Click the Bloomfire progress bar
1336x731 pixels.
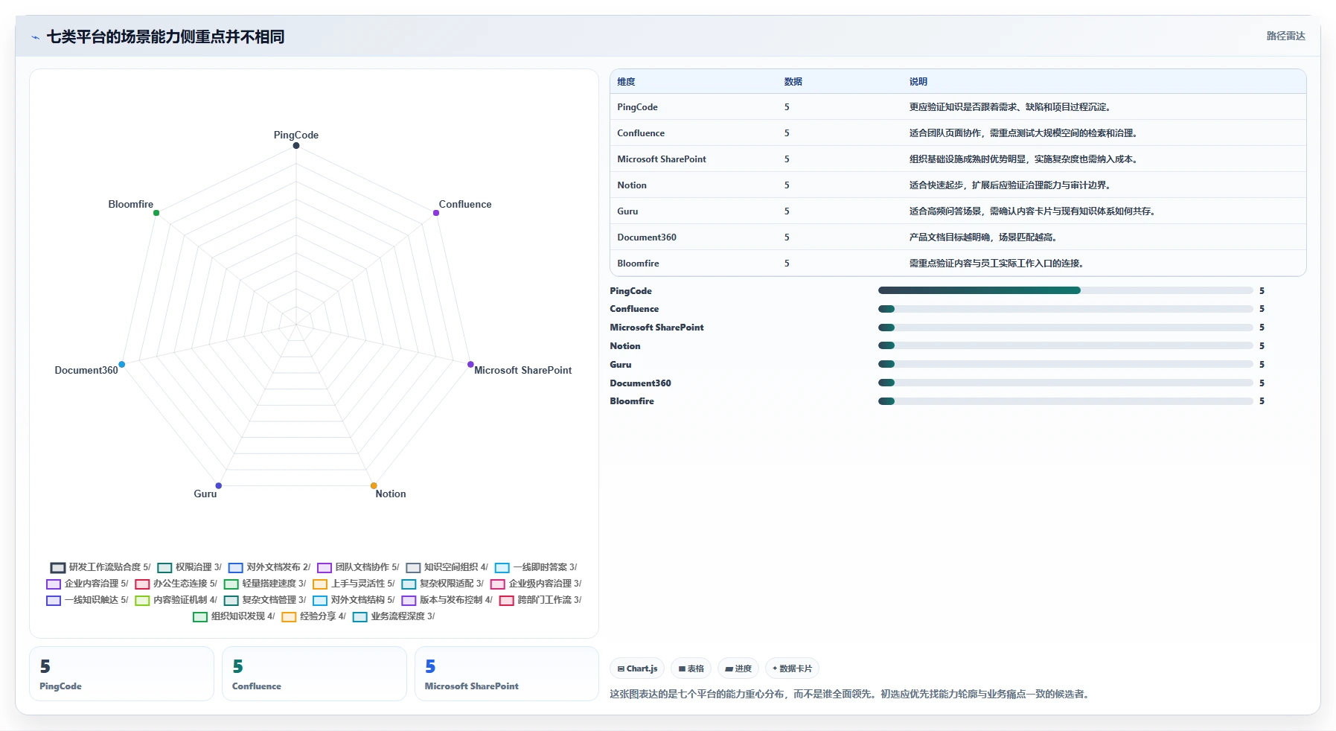[1066, 401]
